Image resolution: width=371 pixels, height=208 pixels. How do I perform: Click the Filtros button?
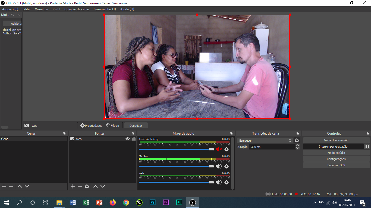click(112, 126)
